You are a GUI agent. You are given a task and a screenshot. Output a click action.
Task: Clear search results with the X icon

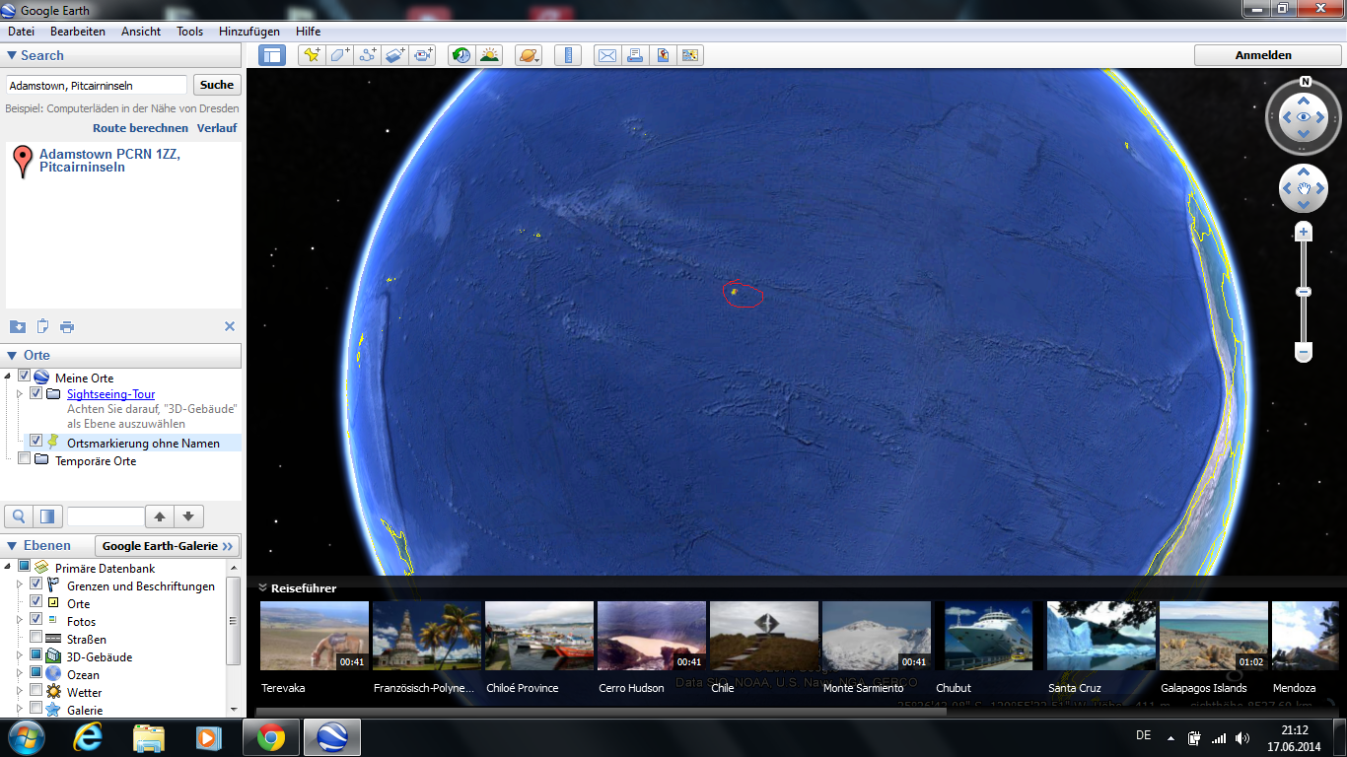pos(230,326)
